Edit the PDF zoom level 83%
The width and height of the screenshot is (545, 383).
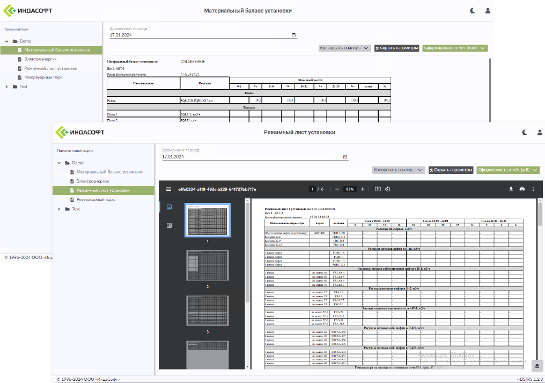click(x=350, y=189)
